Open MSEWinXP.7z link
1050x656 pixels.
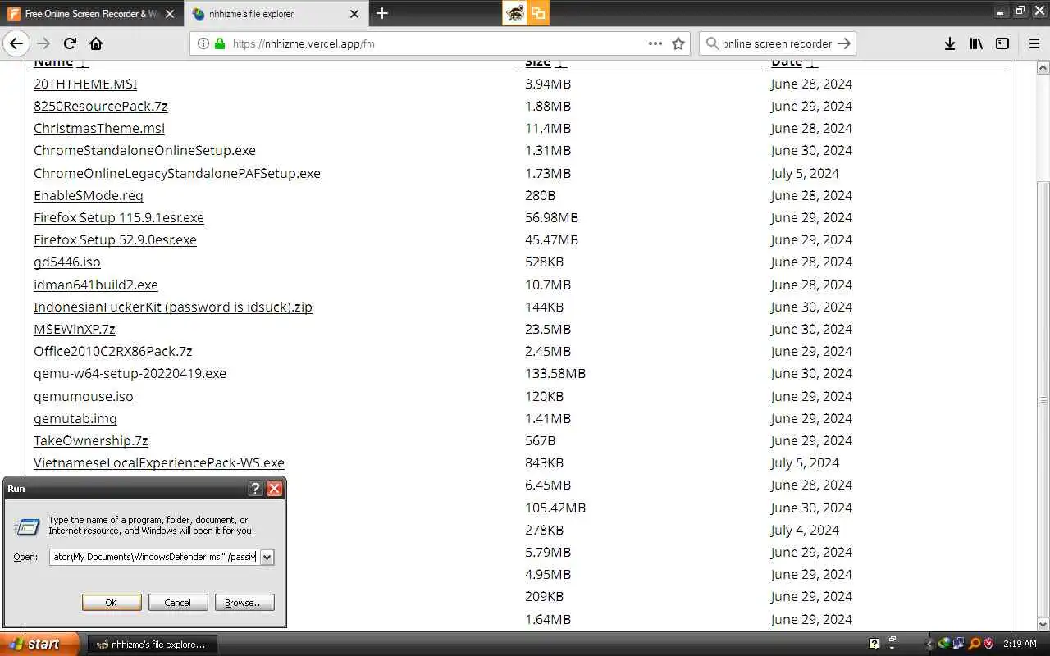75,329
